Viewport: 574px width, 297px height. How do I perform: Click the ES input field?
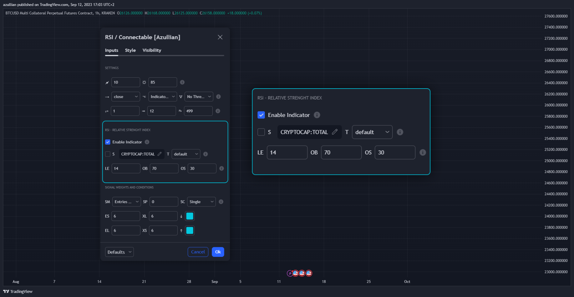click(126, 216)
